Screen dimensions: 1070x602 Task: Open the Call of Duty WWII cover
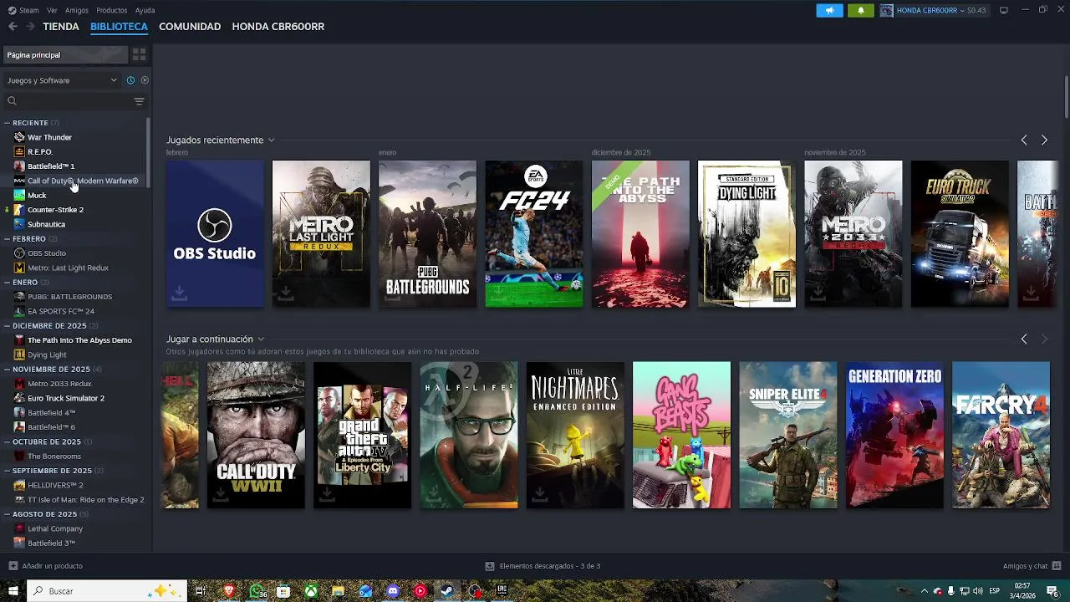click(256, 435)
